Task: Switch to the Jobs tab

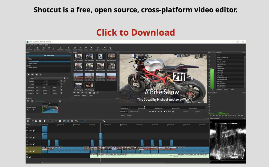Action: pos(232,89)
